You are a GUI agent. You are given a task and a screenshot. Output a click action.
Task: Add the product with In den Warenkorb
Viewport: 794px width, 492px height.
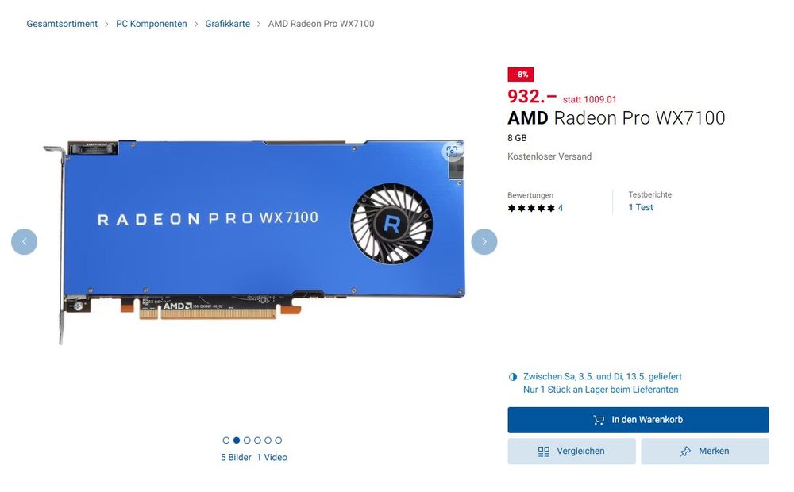tap(638, 420)
